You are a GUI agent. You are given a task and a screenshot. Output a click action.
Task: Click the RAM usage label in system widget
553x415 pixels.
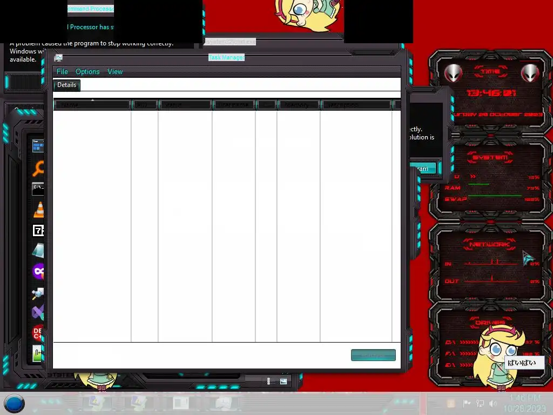click(453, 188)
